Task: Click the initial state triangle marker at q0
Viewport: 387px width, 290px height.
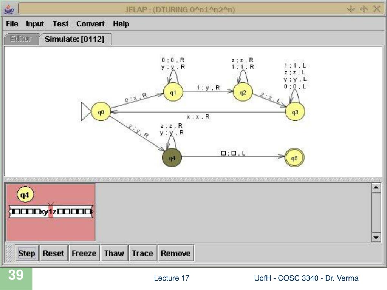Action: tap(86, 112)
